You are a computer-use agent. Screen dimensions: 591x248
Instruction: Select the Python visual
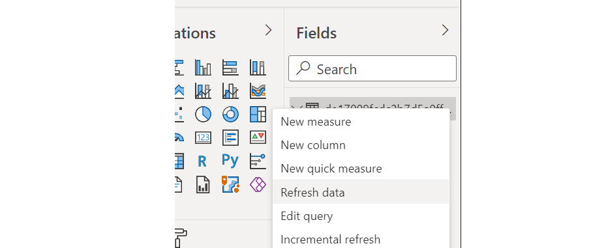tap(230, 161)
